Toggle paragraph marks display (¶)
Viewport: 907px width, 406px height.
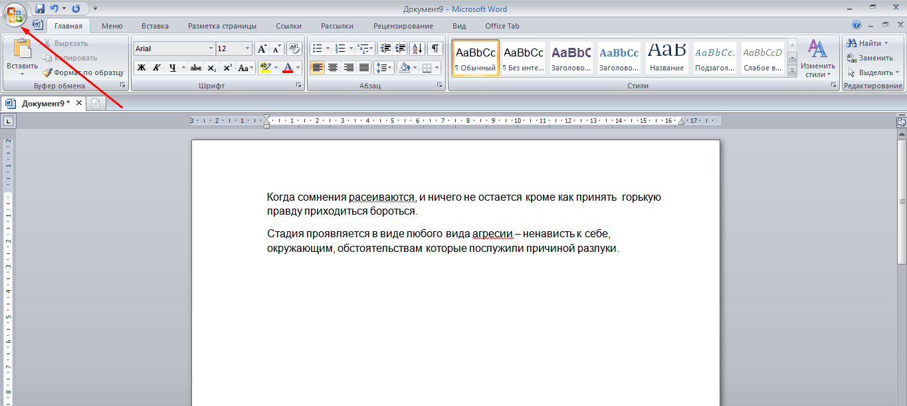(x=435, y=49)
